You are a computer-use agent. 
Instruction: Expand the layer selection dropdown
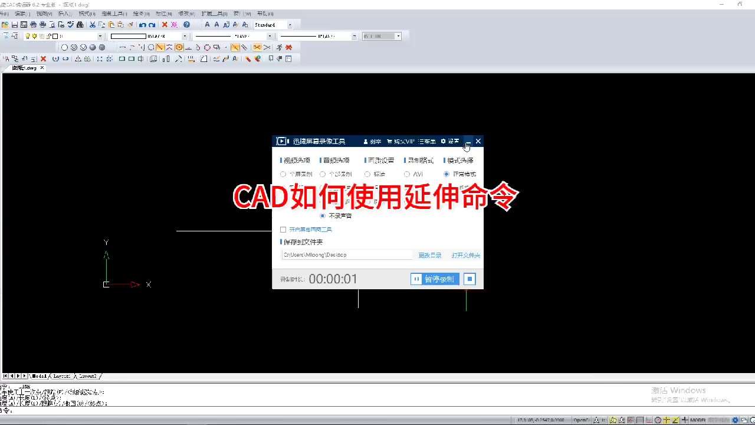[x=99, y=36]
